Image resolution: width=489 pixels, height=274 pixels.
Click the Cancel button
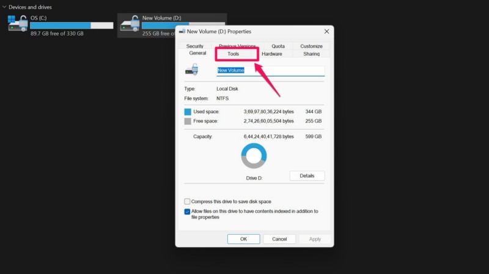click(x=279, y=239)
